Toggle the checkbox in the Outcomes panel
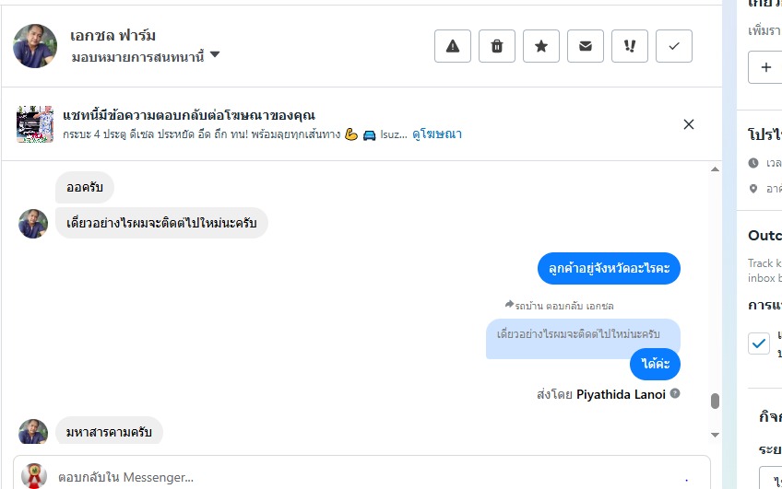This screenshot has width=782, height=489. (x=758, y=343)
